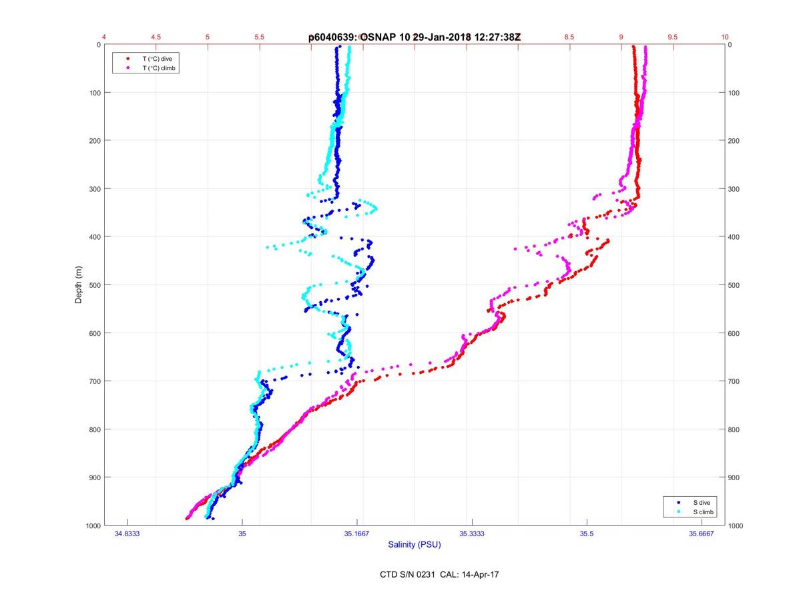Click salinity tick label '35.6667'
This screenshot has width=801, height=591.
(702, 534)
